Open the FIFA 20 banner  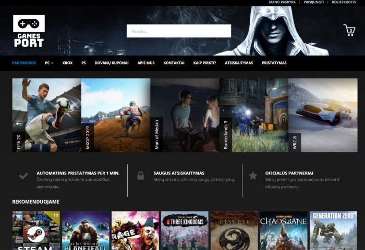(x=47, y=115)
